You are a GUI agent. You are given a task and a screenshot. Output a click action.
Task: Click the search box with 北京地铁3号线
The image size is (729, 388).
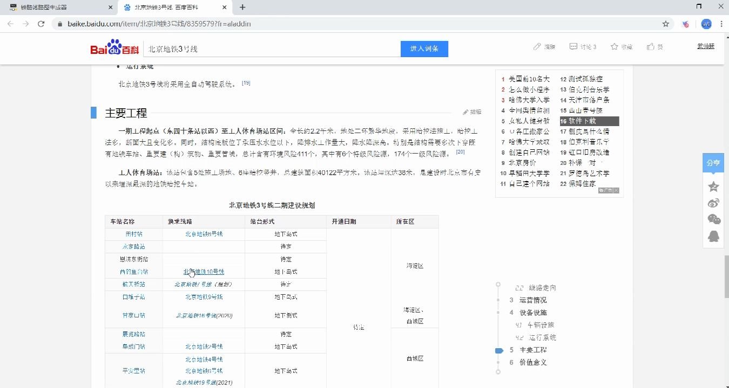coord(272,48)
